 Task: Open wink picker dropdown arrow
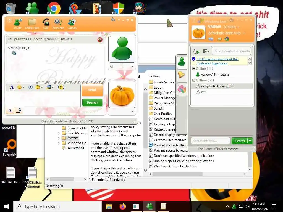pyautogui.click(x=42, y=88)
